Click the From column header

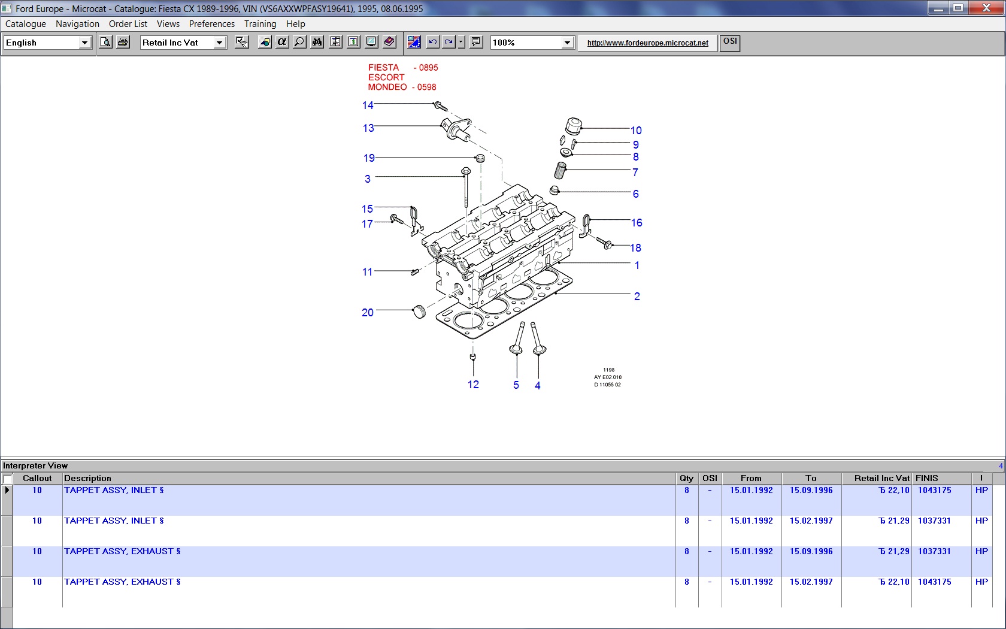click(751, 478)
